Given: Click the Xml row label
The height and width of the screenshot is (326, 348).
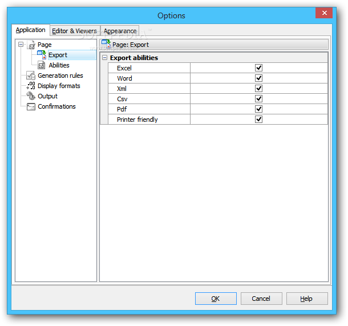Looking at the screenshot, I should click(122, 89).
